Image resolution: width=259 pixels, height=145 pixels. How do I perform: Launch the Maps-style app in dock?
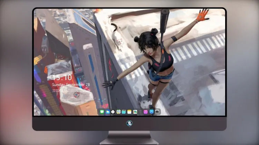118,112
